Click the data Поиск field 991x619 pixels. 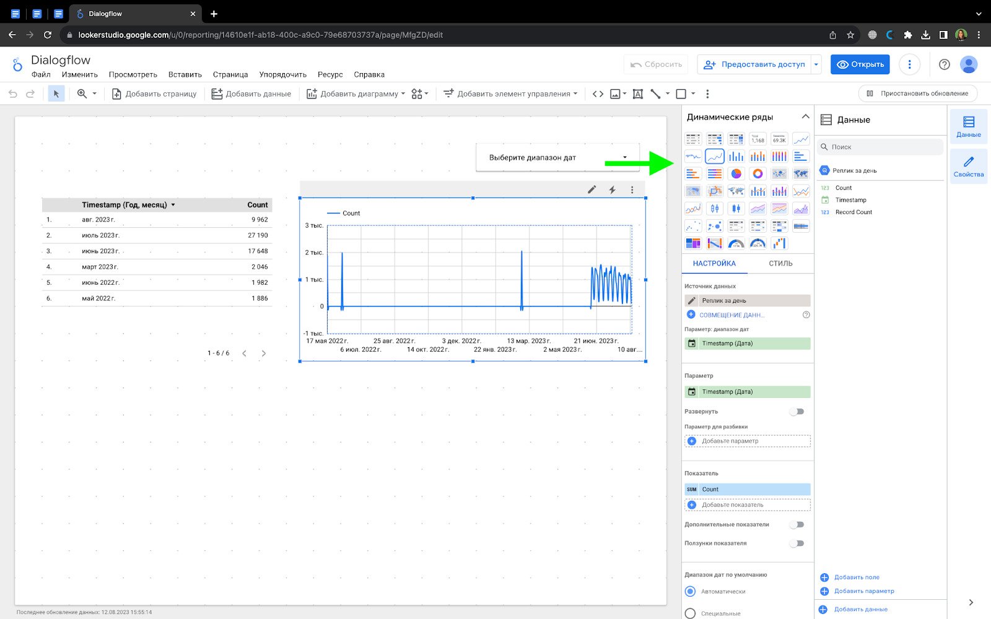880,147
